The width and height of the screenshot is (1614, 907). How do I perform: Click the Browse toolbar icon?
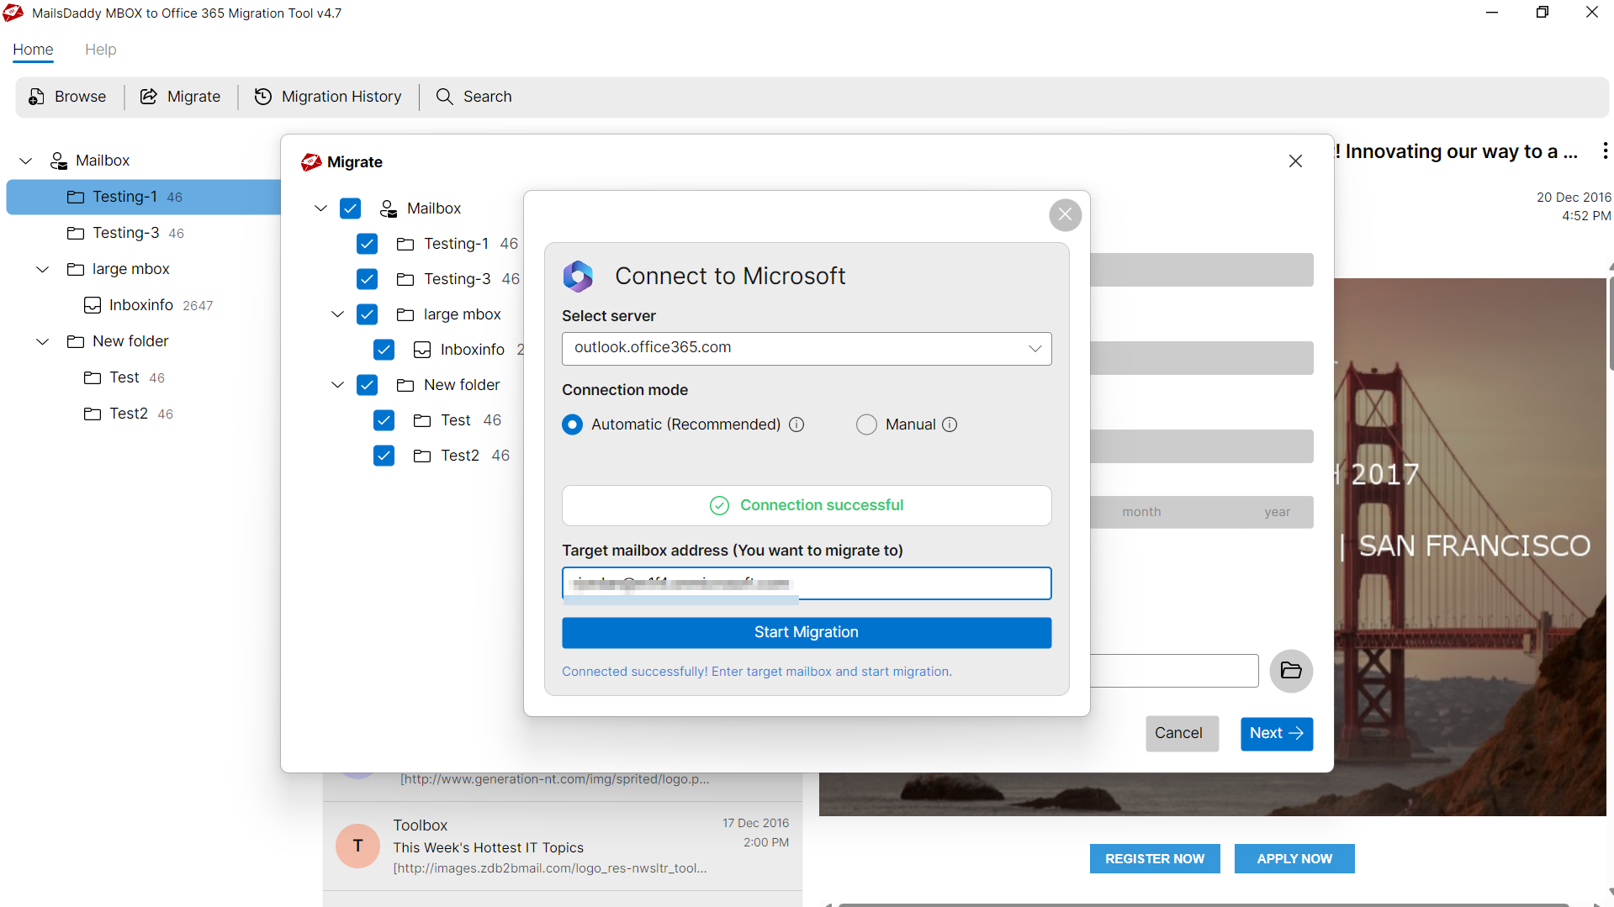point(36,97)
